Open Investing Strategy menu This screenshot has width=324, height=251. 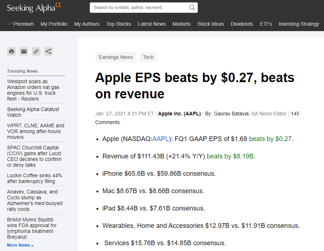[x=299, y=24]
